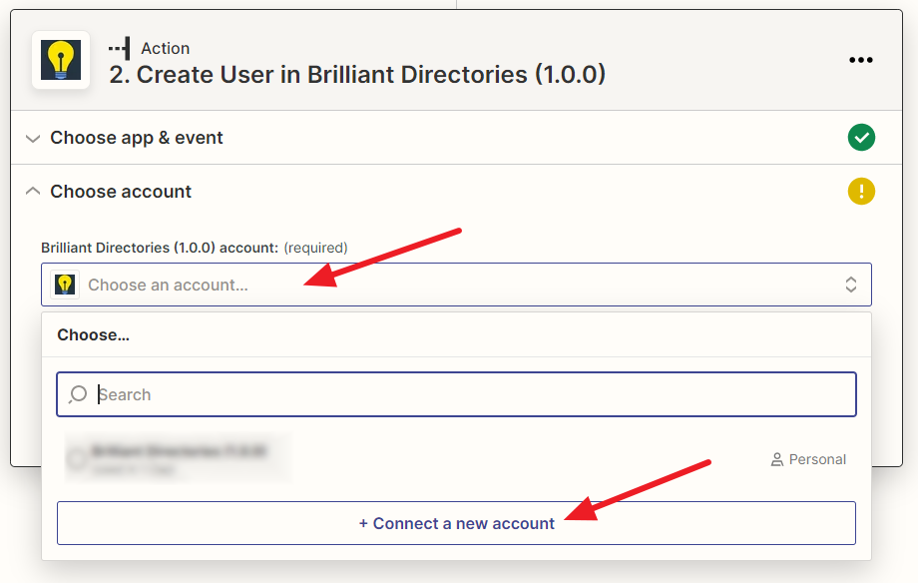Focus the Search input field
This screenshot has width=918, height=583.
(x=456, y=394)
